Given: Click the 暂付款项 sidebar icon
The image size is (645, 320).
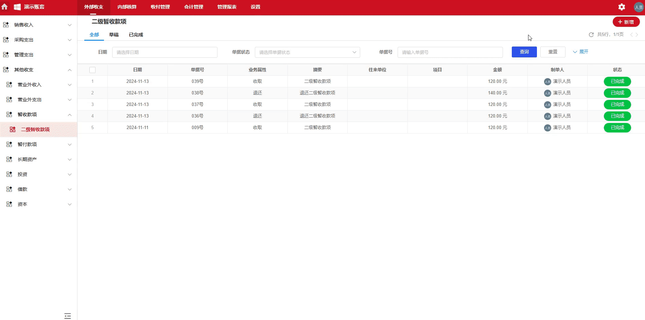Looking at the screenshot, I should 9,144.
